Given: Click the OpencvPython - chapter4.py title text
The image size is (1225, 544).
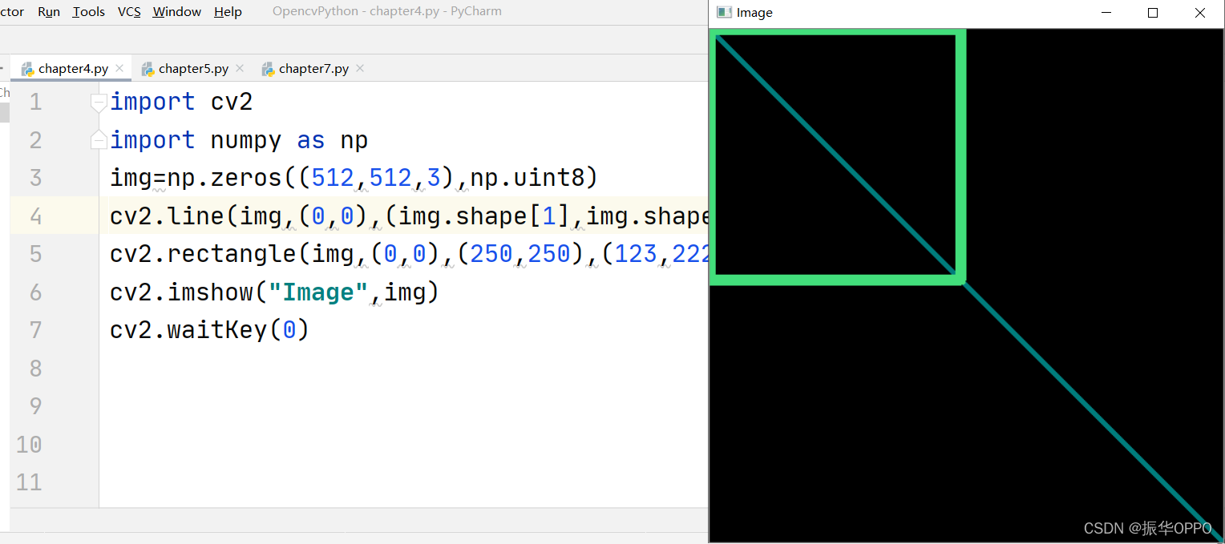Looking at the screenshot, I should pos(387,12).
